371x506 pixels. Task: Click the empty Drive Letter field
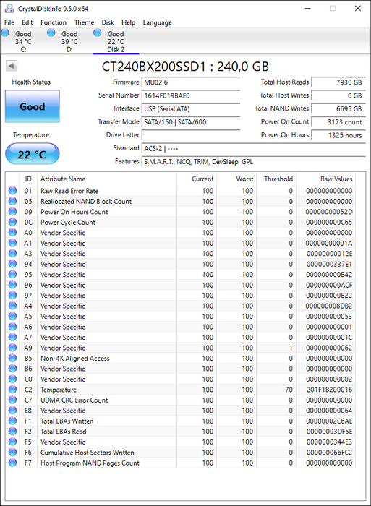[190, 135]
